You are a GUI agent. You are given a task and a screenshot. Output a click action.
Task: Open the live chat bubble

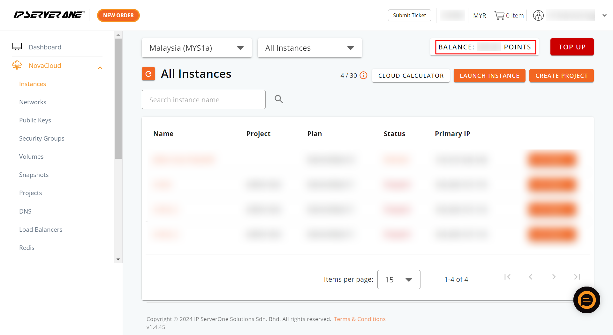(587, 300)
